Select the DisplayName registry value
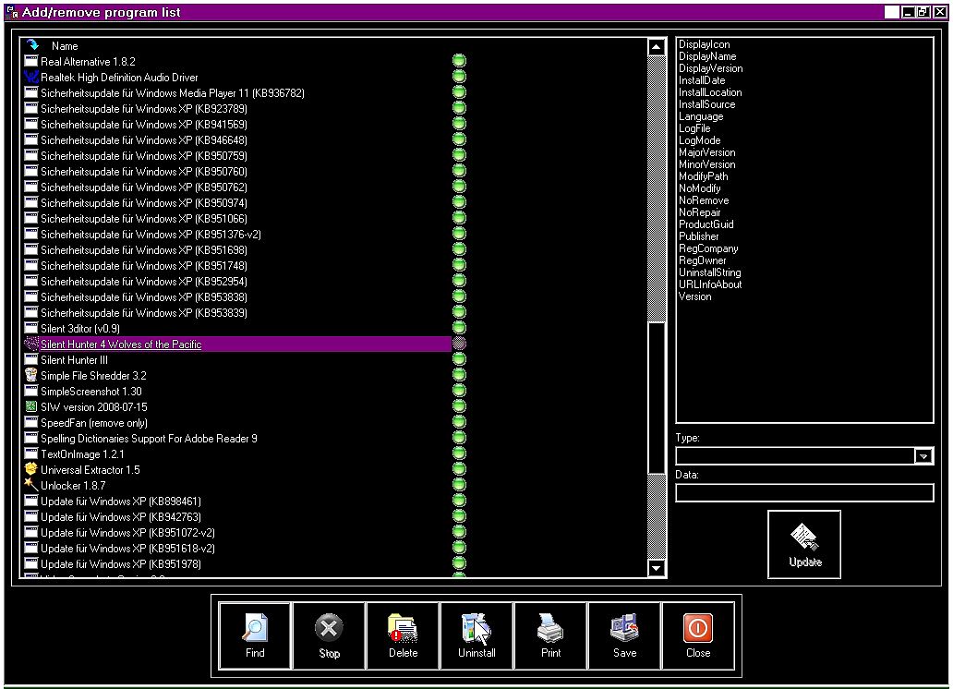Screen dimensions: 953x689 pyautogui.click(x=708, y=56)
